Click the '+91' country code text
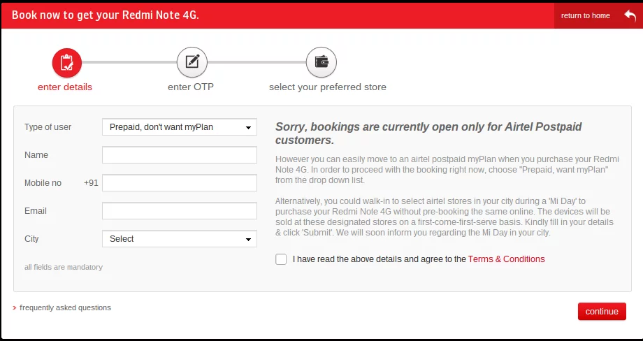This screenshot has width=643, height=341. tap(91, 183)
